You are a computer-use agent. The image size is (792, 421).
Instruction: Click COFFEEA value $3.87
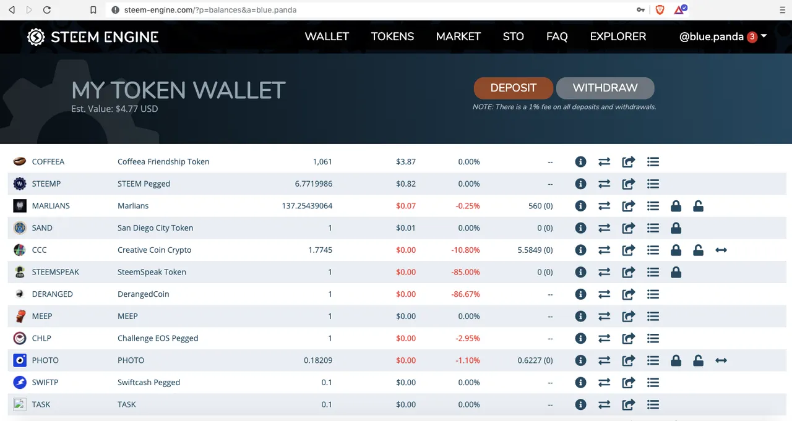[406, 162]
